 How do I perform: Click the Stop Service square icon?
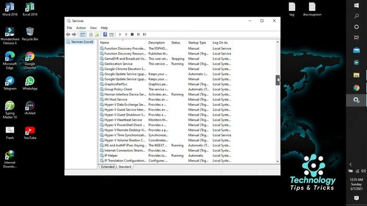(132, 34)
